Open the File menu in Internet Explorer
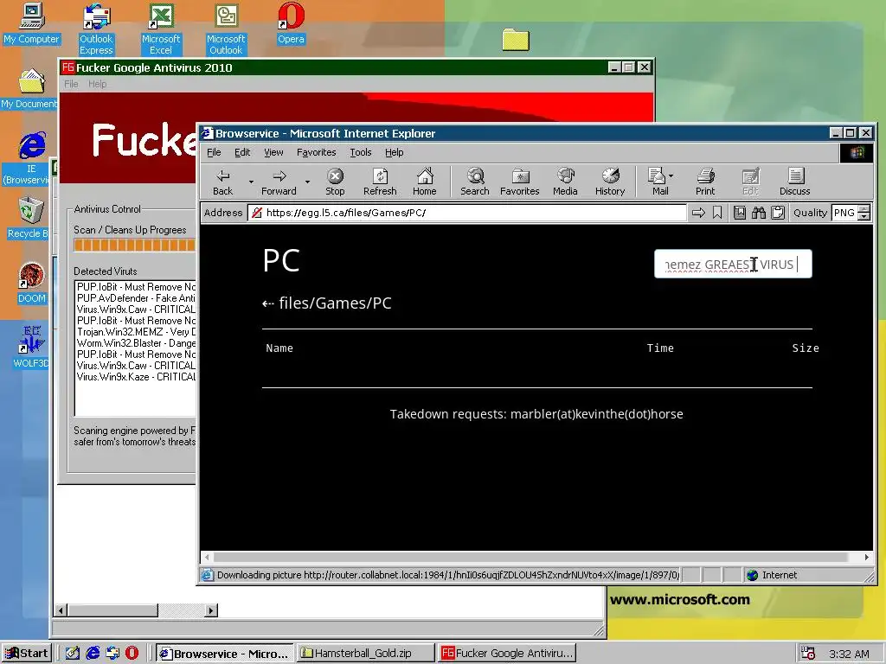The height and width of the screenshot is (664, 886). coord(214,152)
